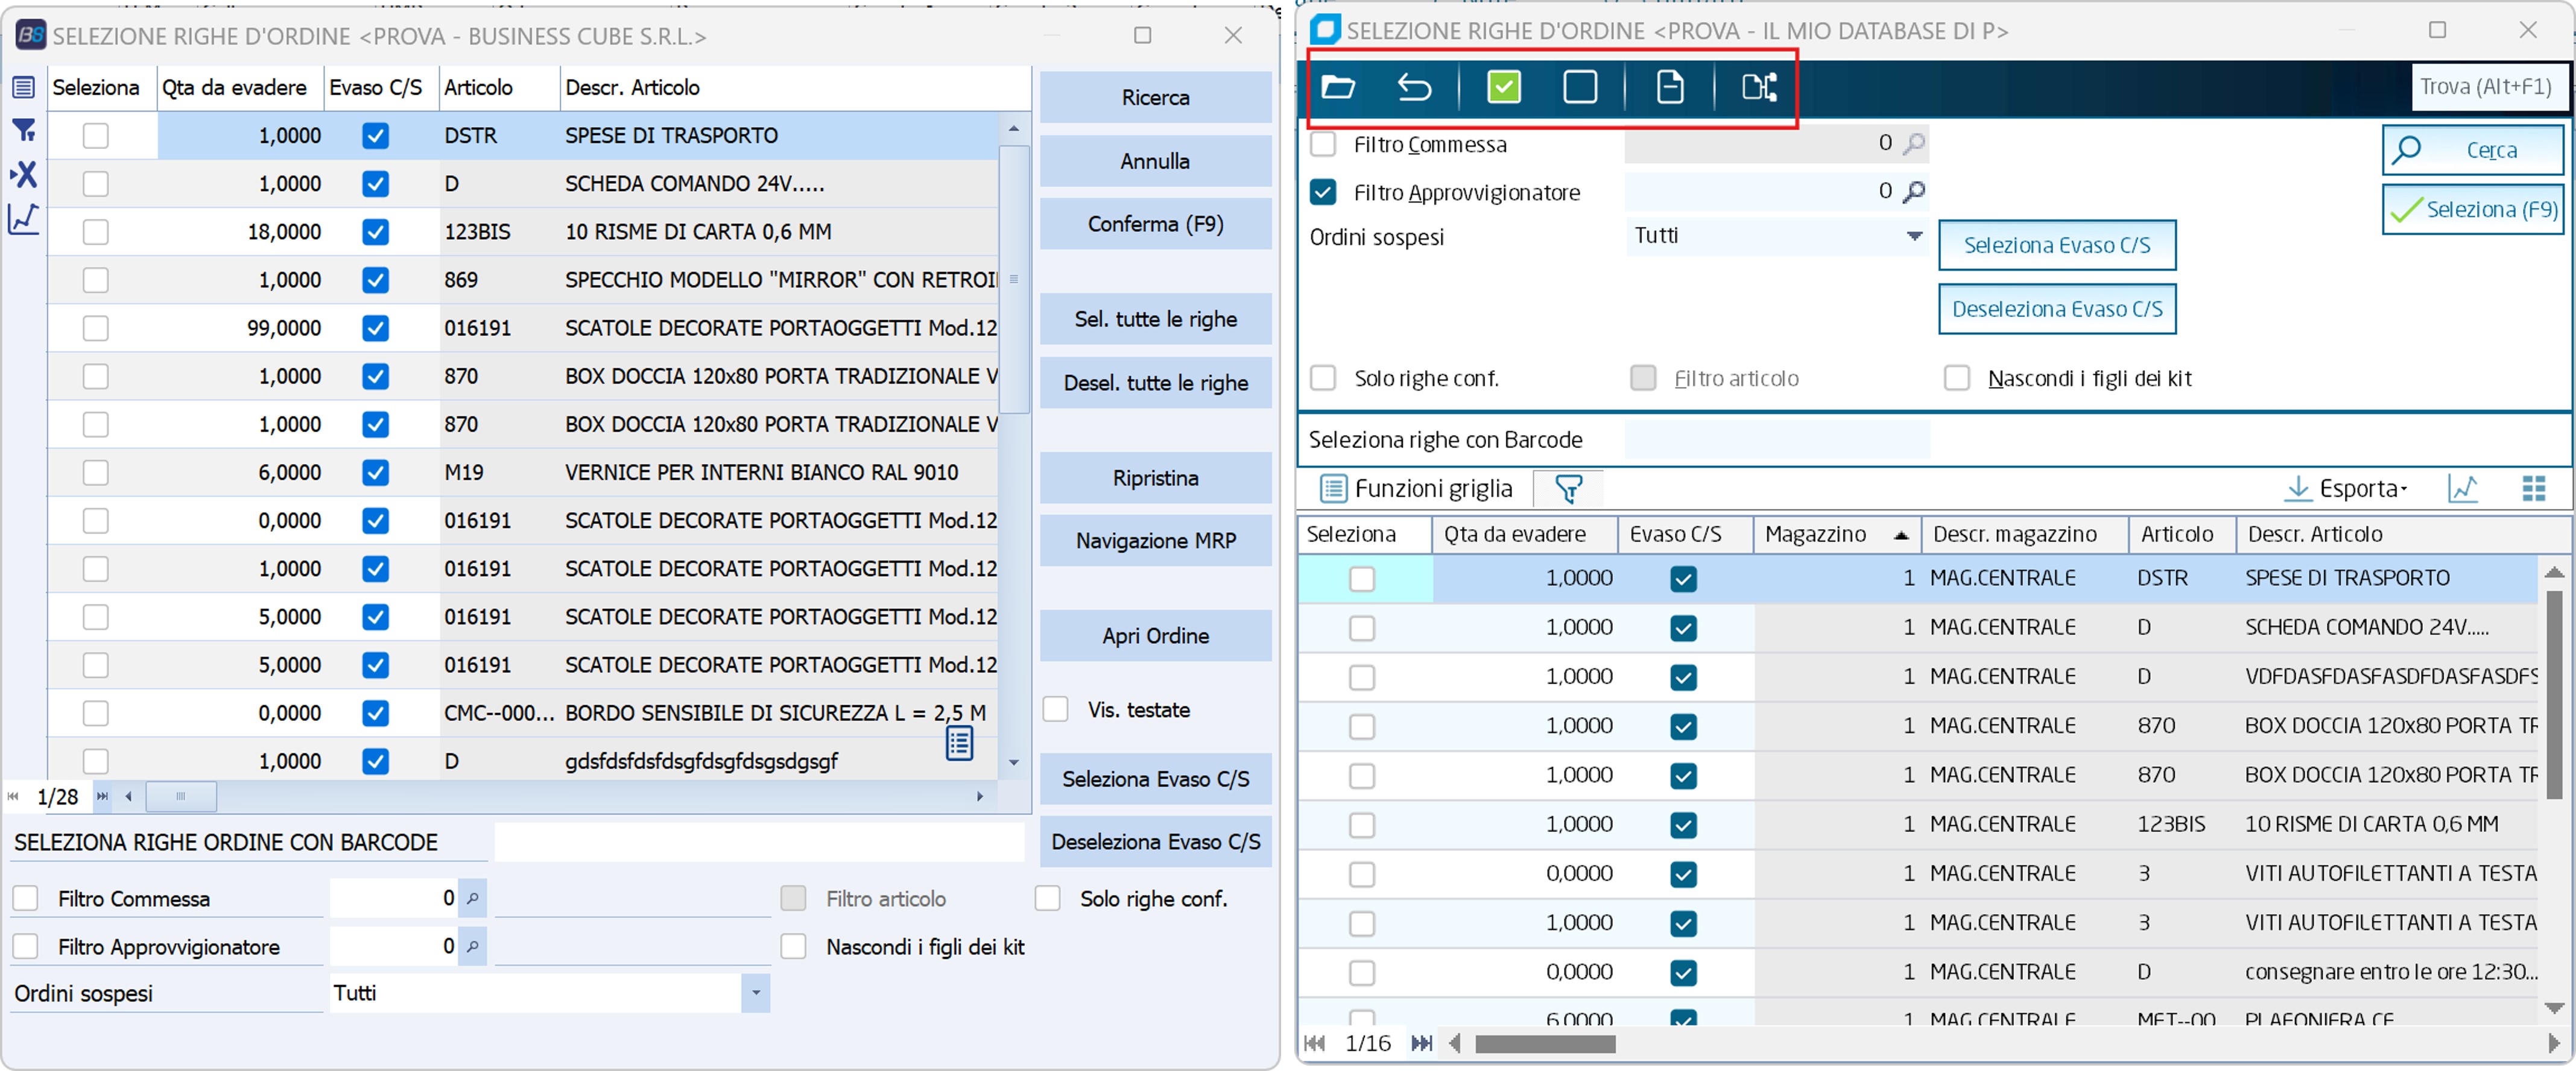Check Nascondi i figli dei kit in the left window
The height and width of the screenshot is (1071, 2576).
coord(793,946)
